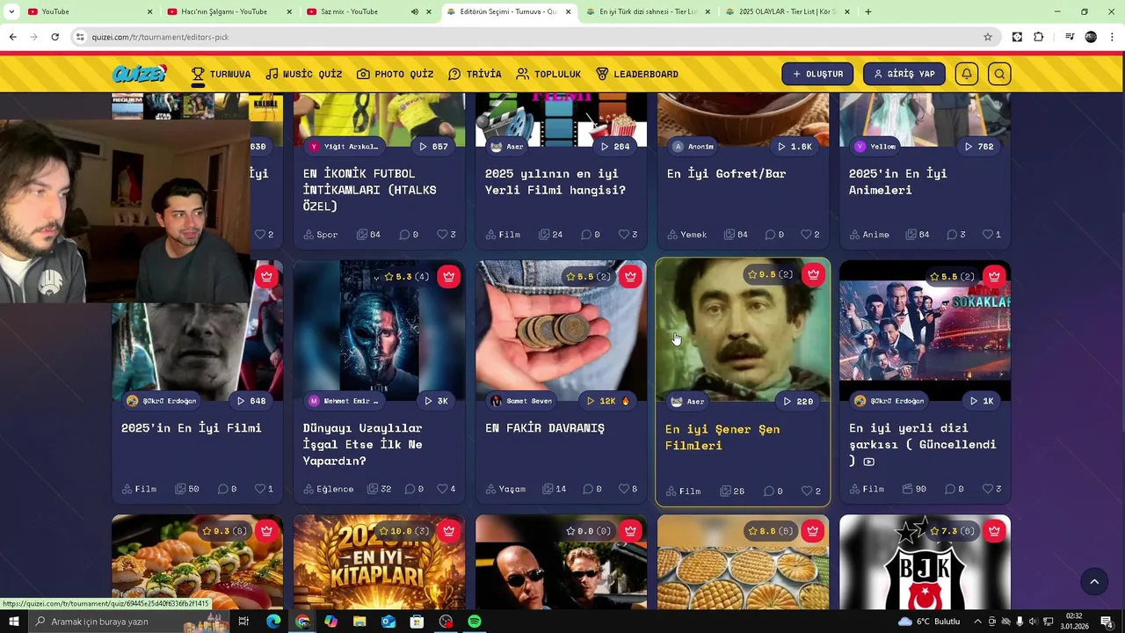Image resolution: width=1125 pixels, height=633 pixels.
Task: Like the 2025'in En İyi Animeleri heart
Action: point(987,235)
